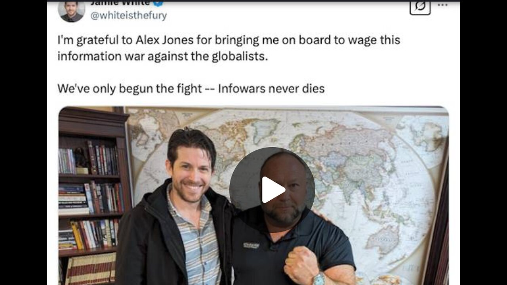Open the @whiteisthefury profile handle
Image resolution: width=507 pixels, height=285 pixels.
coord(128,16)
